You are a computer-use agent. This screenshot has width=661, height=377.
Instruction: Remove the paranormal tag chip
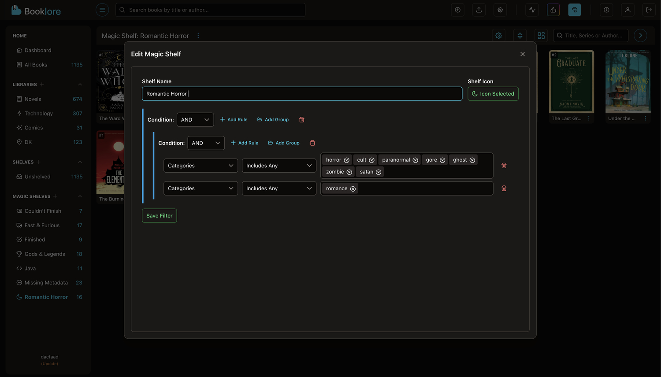[415, 160]
